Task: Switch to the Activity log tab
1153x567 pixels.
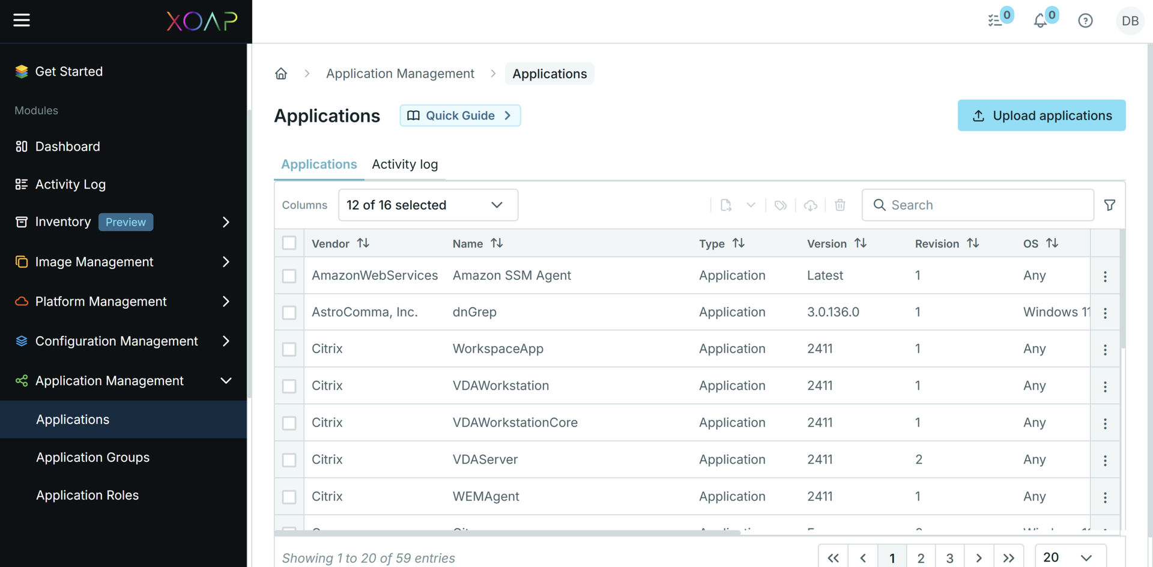Action: coord(404,164)
